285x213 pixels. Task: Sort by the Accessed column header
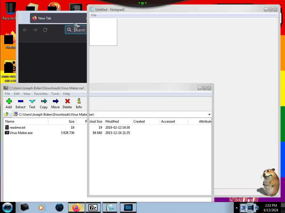point(174,121)
